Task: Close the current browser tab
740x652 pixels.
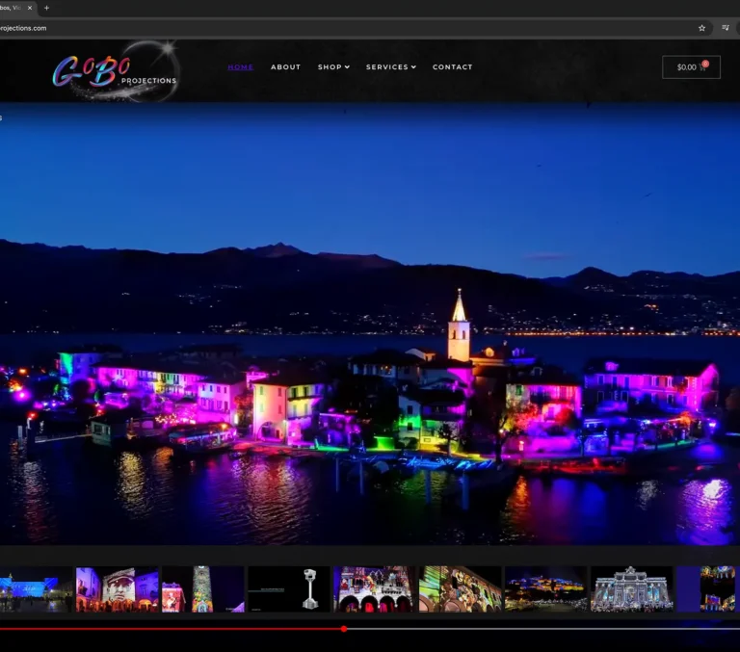Action: click(x=30, y=8)
